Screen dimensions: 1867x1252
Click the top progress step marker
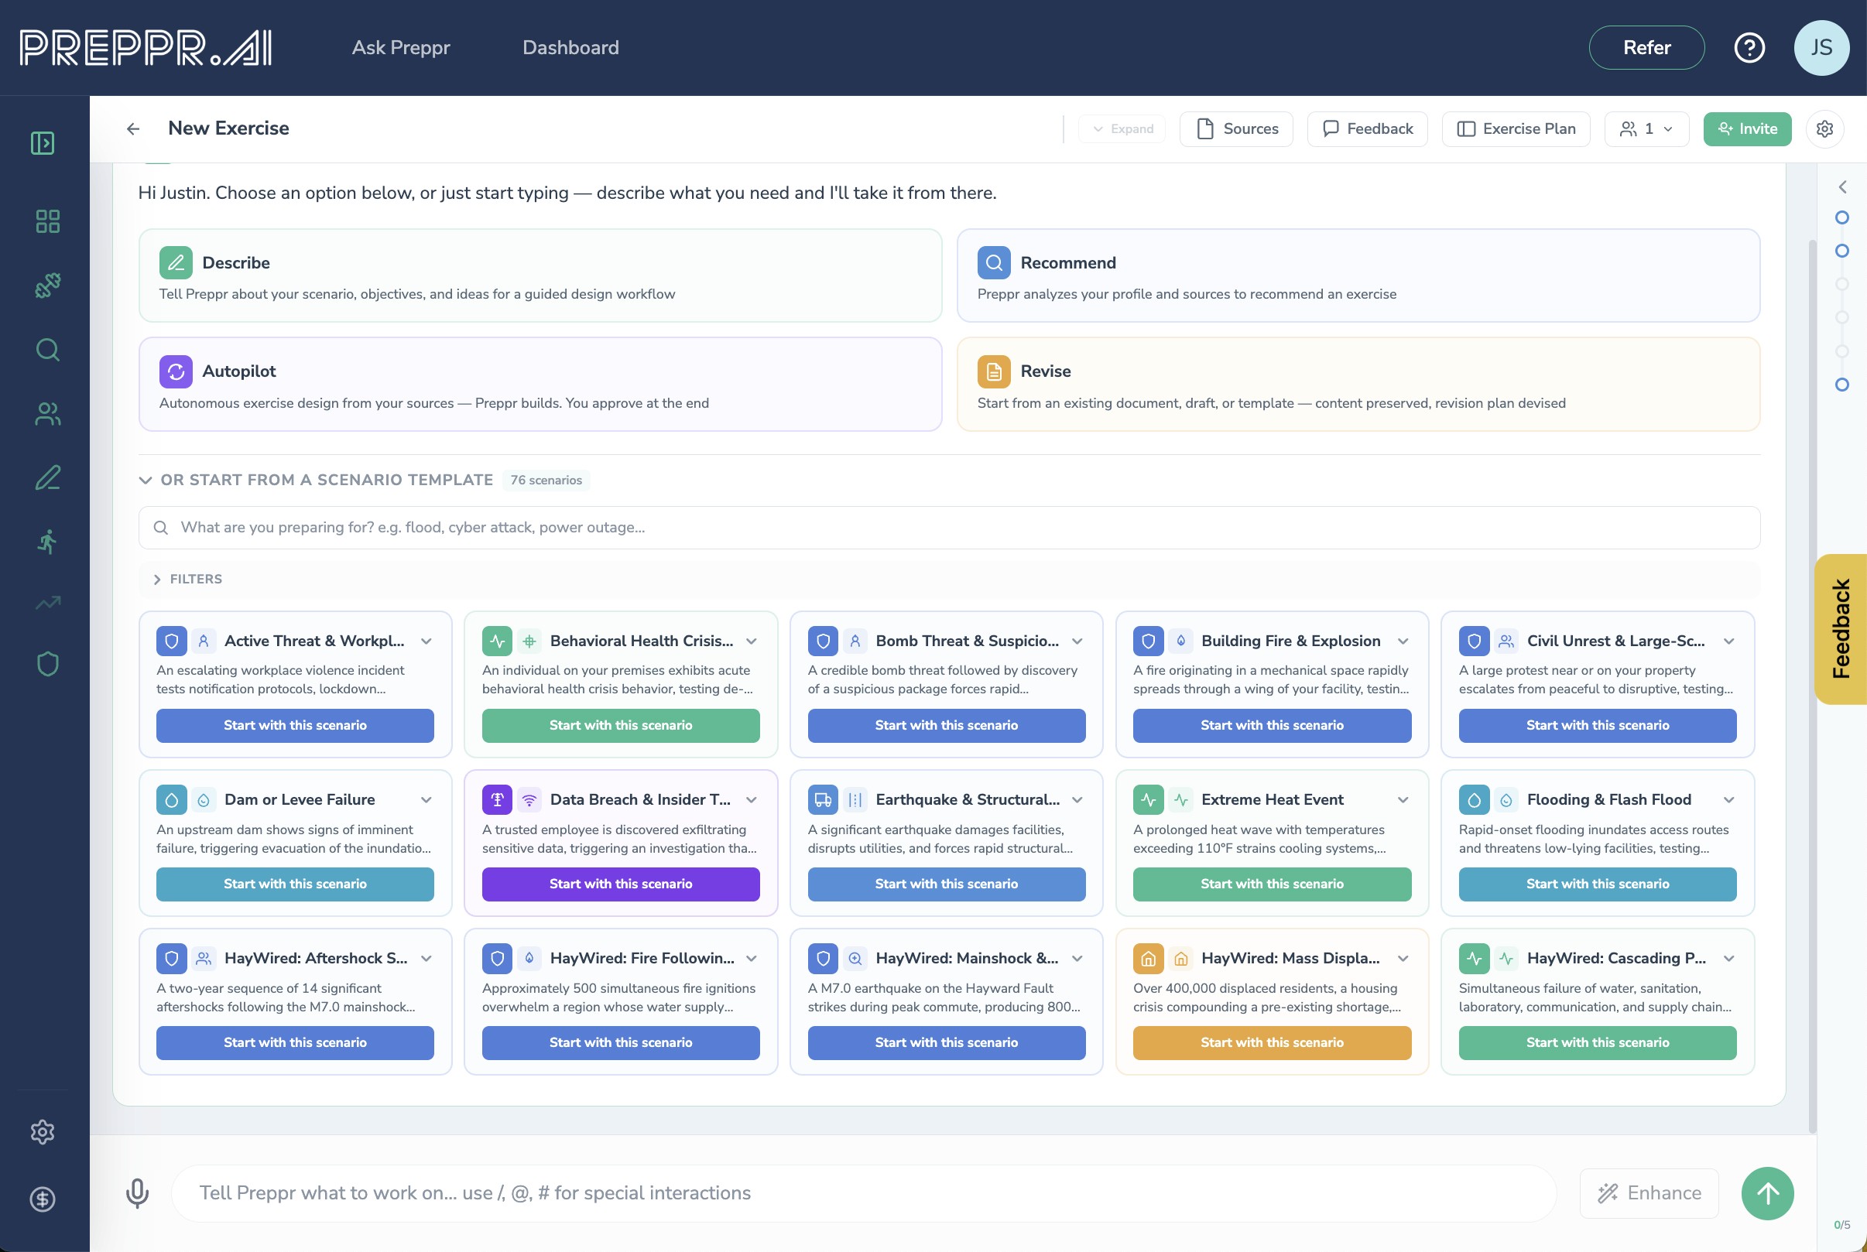click(1841, 218)
